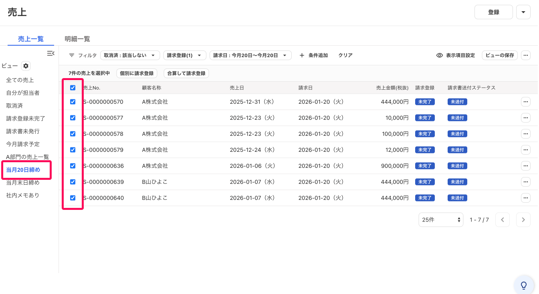Screen dimensions: 539x294
Task: Uncheck row S-0000000636
Action: pyautogui.click(x=73, y=166)
